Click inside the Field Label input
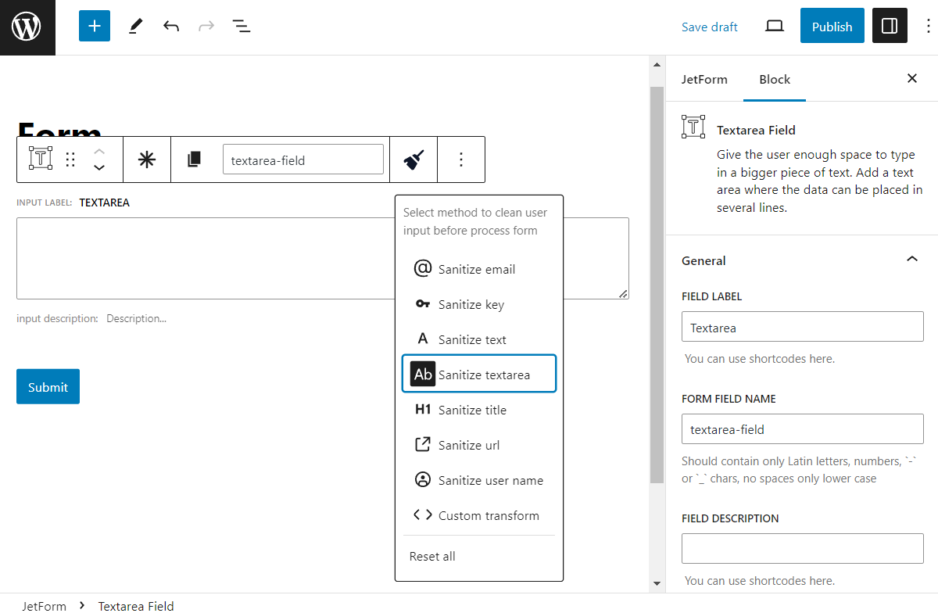This screenshot has height=613, width=938. click(802, 326)
